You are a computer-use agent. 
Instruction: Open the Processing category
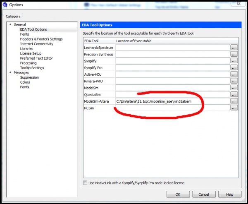28,63
